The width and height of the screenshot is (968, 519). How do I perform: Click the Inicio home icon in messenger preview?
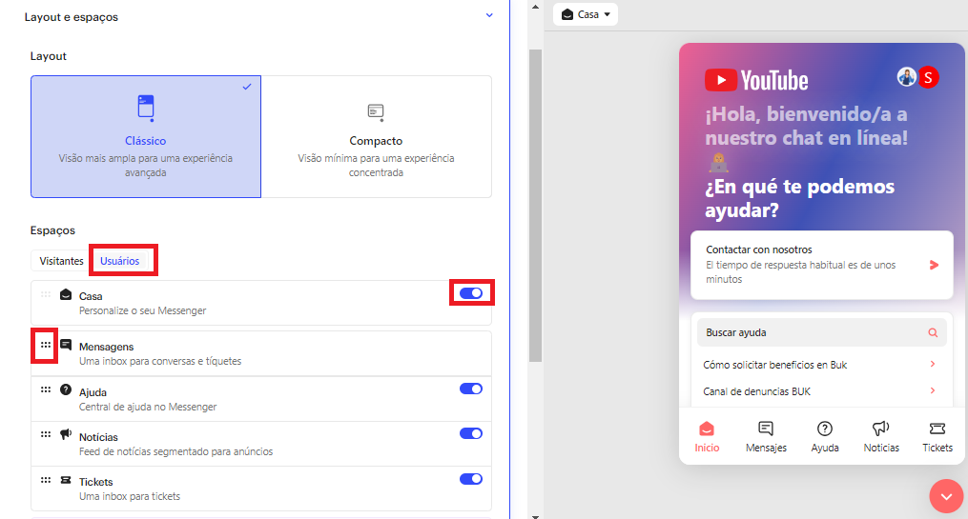[x=706, y=429]
